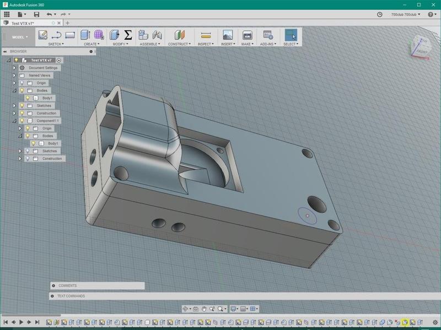Open the CONSTRUCT menu

pyautogui.click(x=179, y=44)
